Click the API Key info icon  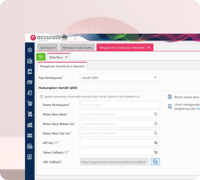click(x=56, y=143)
